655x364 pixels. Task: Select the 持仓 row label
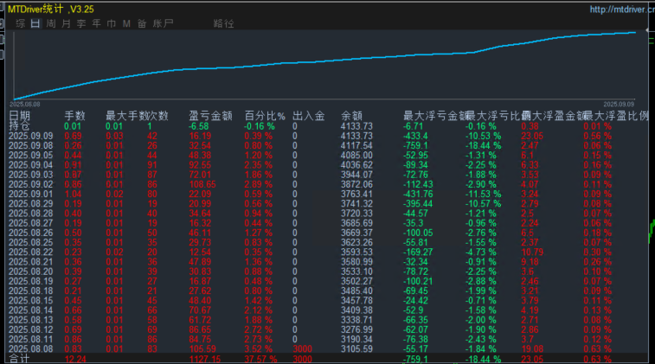point(19,125)
